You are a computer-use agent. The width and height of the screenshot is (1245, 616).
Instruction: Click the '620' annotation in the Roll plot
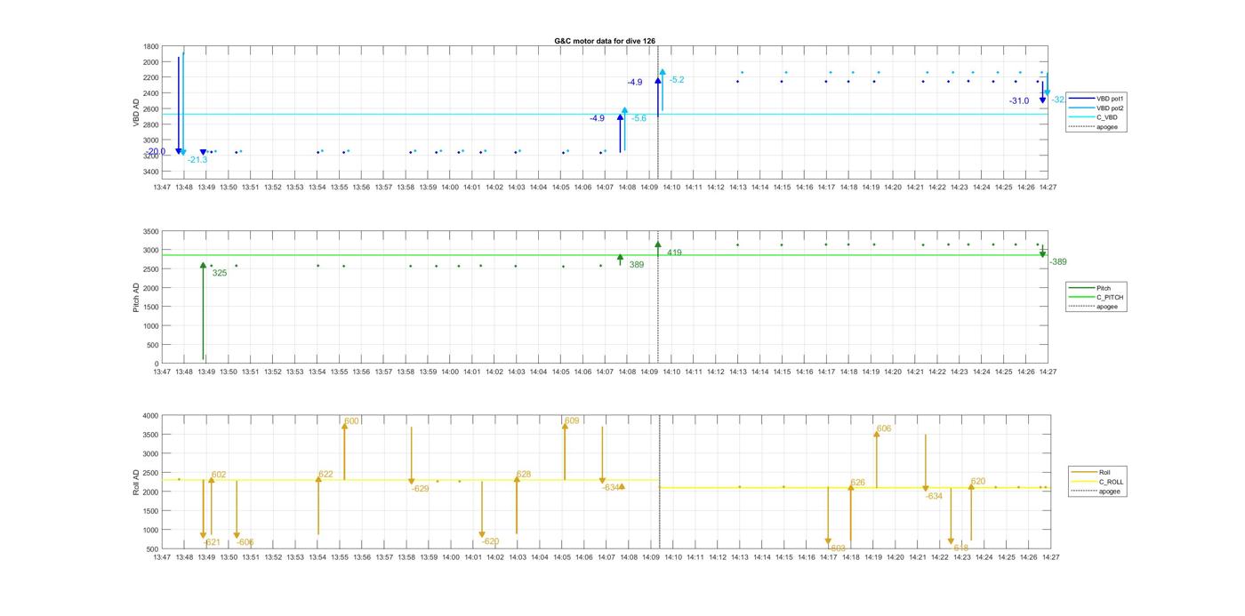click(x=978, y=481)
